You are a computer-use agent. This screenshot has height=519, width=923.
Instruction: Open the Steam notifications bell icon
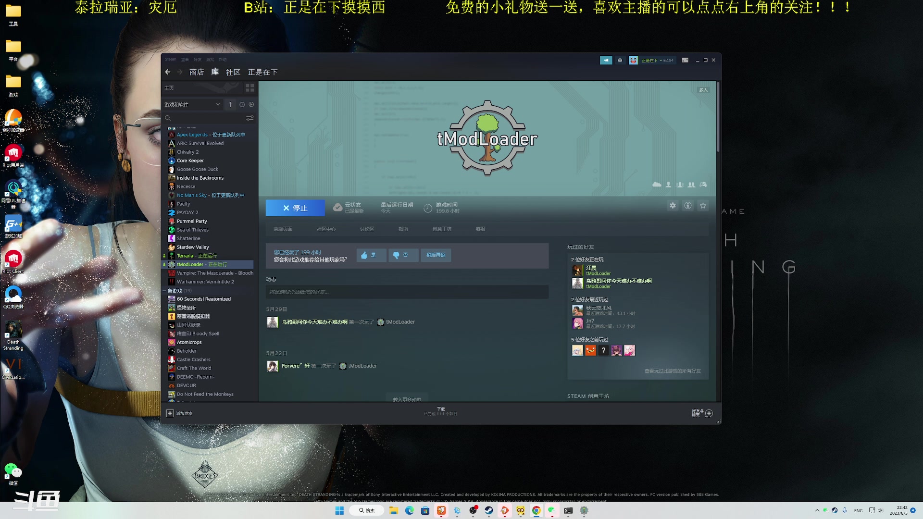pyautogui.click(x=620, y=60)
